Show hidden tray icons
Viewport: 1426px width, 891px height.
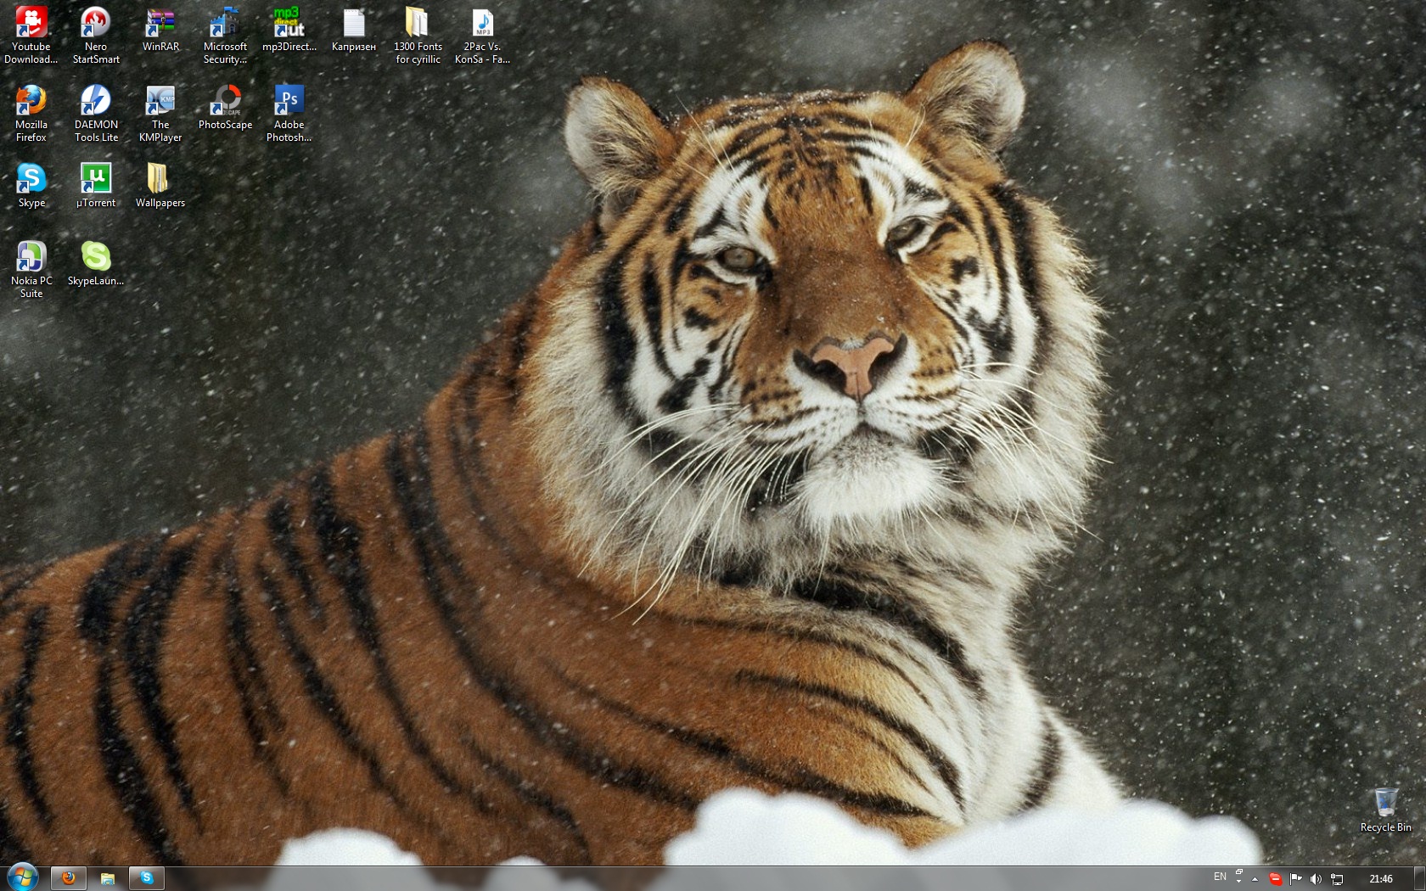[1255, 879]
